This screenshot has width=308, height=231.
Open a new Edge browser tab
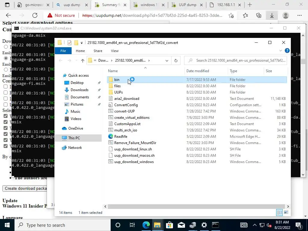(250, 5)
